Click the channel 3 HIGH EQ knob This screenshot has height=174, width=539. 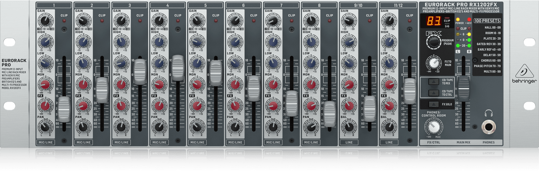point(121,42)
